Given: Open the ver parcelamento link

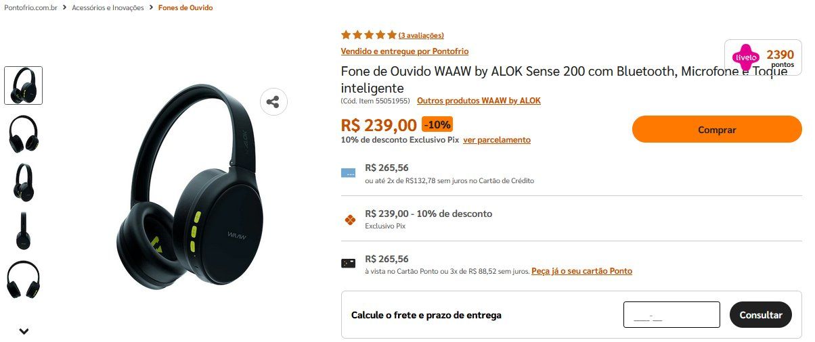Looking at the screenshot, I should point(497,140).
